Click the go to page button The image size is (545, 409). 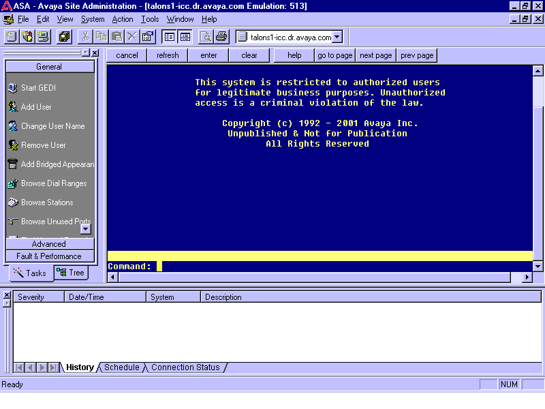(x=335, y=55)
